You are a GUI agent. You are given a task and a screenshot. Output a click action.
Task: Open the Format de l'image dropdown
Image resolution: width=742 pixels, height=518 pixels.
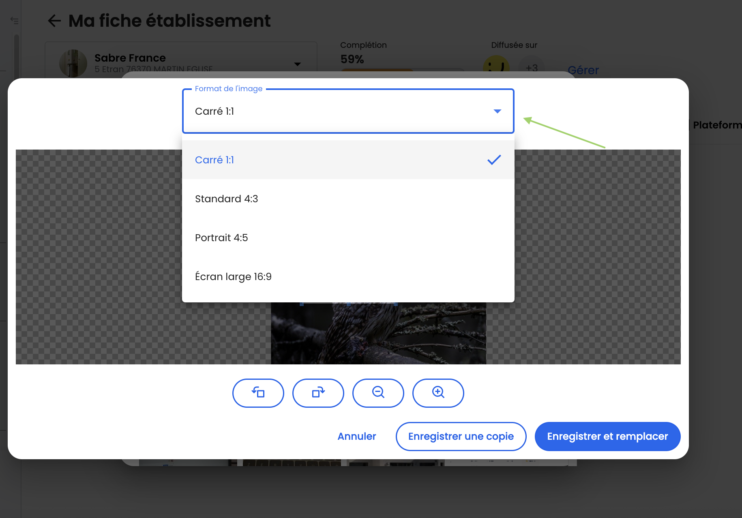pyautogui.click(x=348, y=111)
